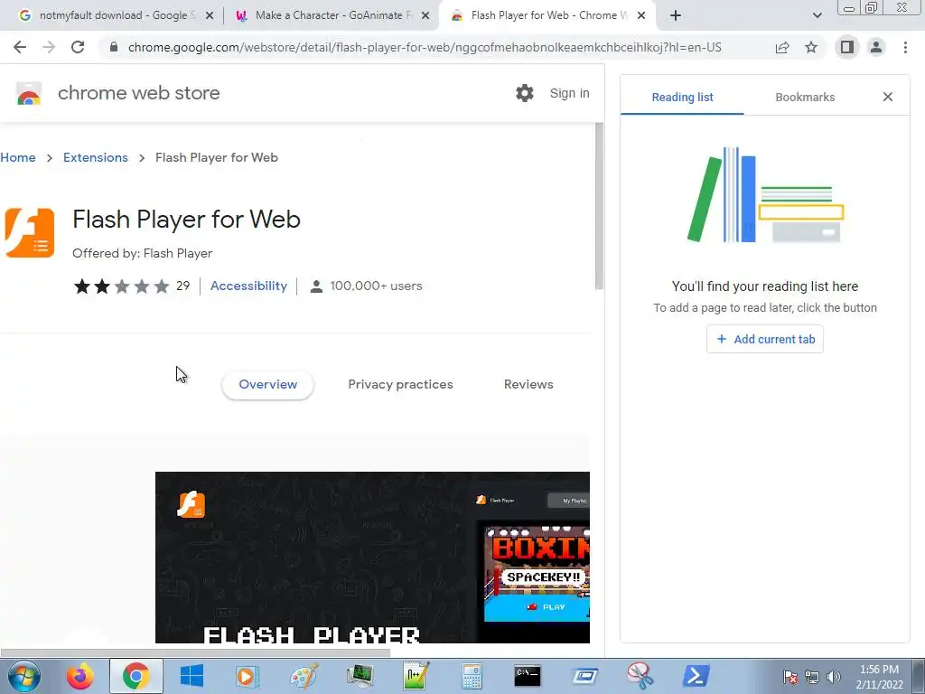Open Calculator from the taskbar
The image size is (925, 694).
(x=472, y=676)
